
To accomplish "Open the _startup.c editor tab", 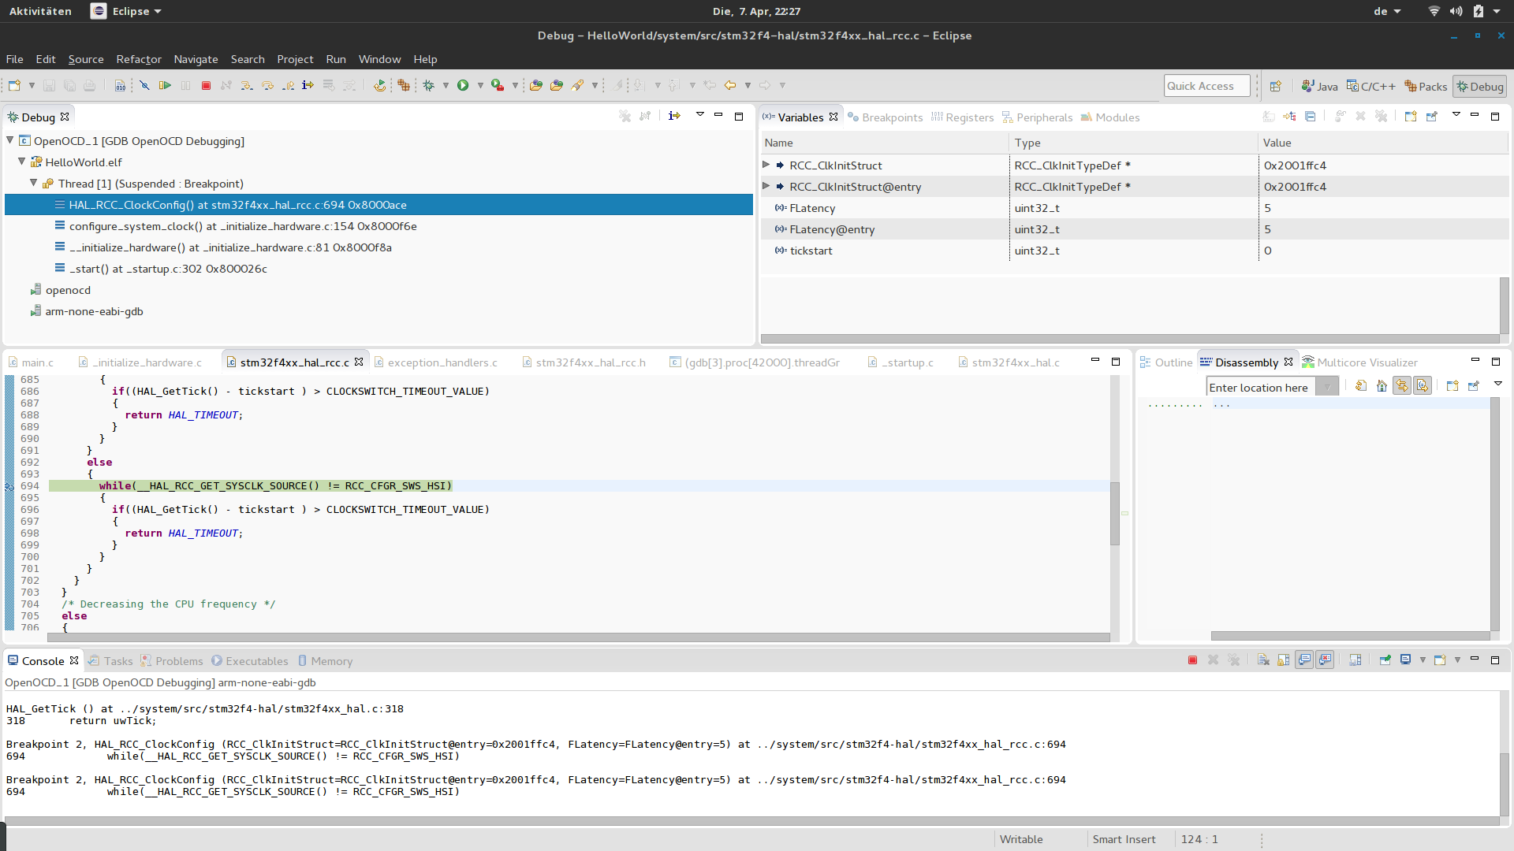I will point(900,362).
